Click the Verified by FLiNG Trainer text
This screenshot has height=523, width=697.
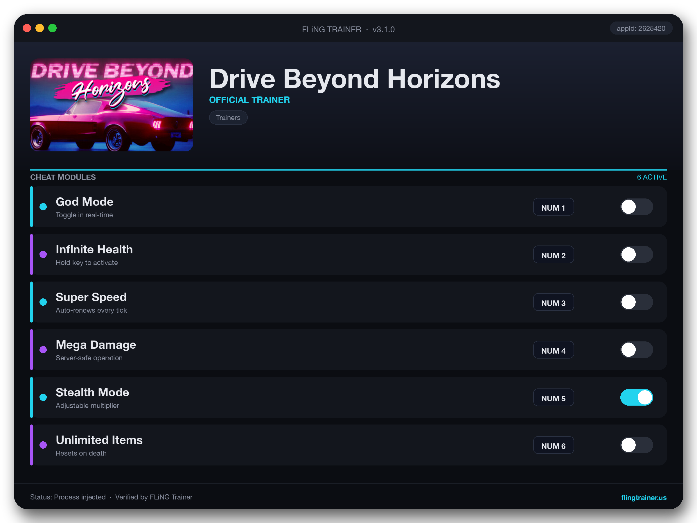click(154, 497)
